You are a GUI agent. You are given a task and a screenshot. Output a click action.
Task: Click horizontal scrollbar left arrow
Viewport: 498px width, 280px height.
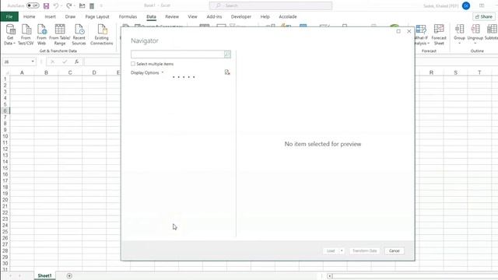click(330, 276)
